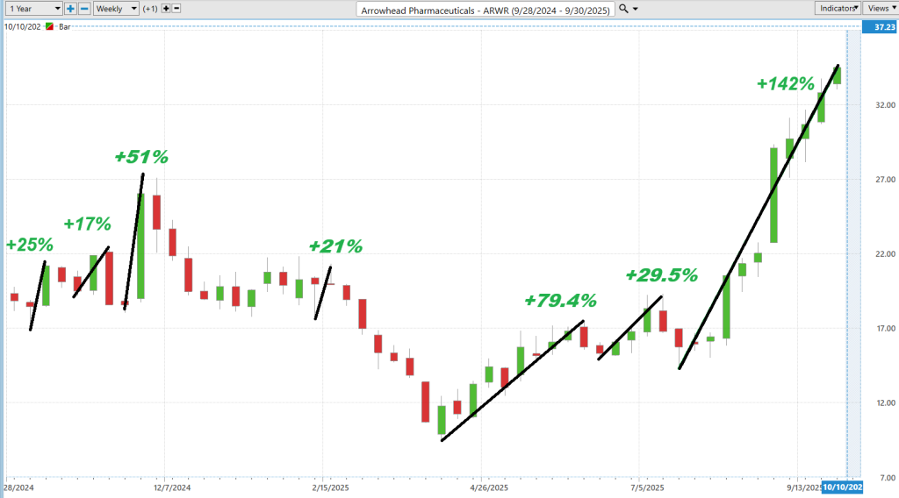Click the blue minus zoom-out button
Image resolution: width=899 pixels, height=498 pixels.
84,9
